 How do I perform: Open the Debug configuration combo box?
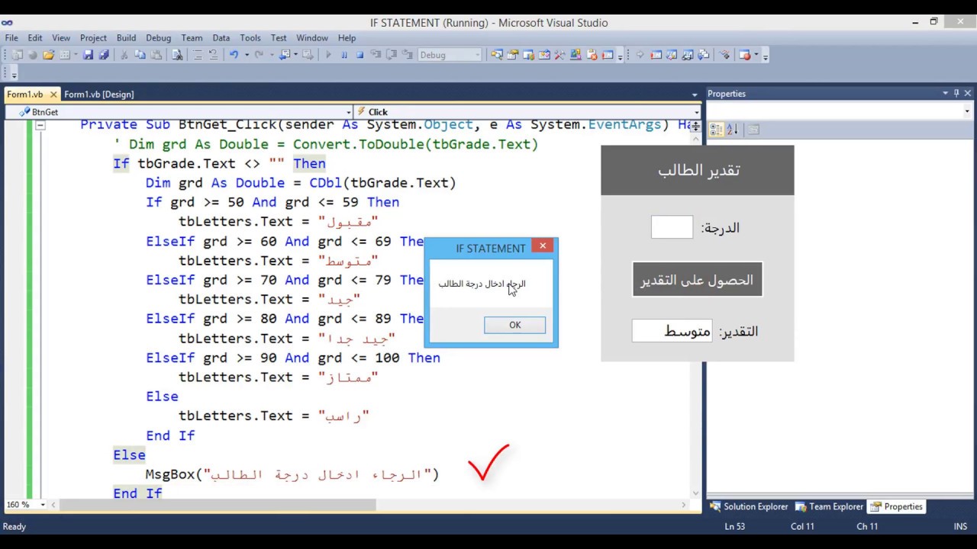450,55
